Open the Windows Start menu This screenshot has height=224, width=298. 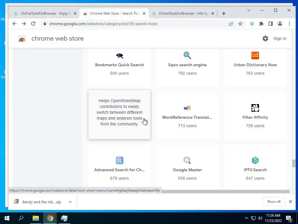[7, 218]
